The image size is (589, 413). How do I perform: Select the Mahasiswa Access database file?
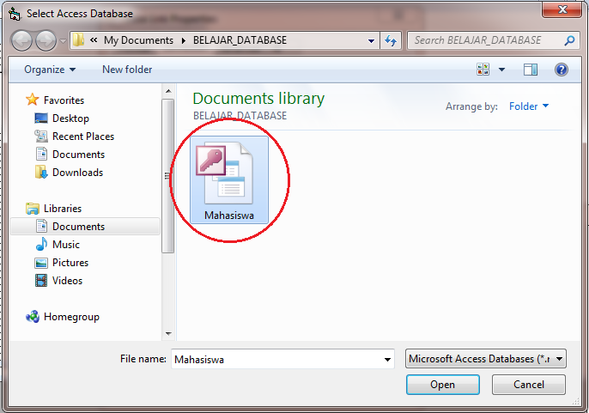pos(229,180)
